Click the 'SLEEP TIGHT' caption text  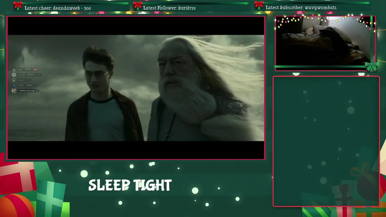[x=130, y=185]
